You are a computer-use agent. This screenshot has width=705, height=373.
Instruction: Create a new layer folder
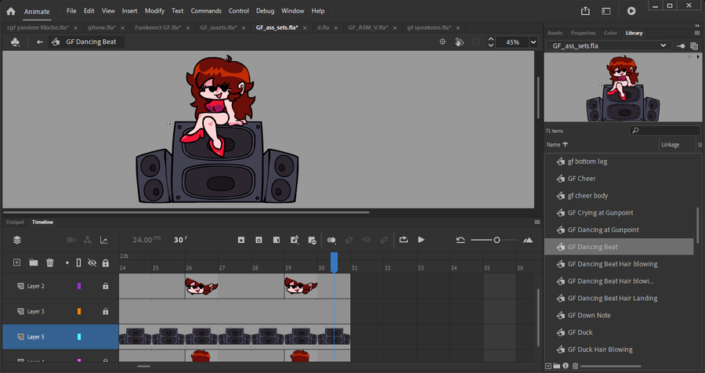[x=33, y=263]
